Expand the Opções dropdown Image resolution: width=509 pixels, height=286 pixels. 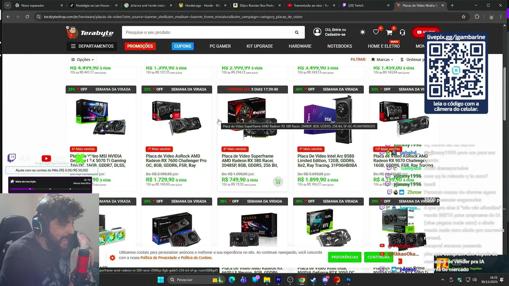(83, 60)
